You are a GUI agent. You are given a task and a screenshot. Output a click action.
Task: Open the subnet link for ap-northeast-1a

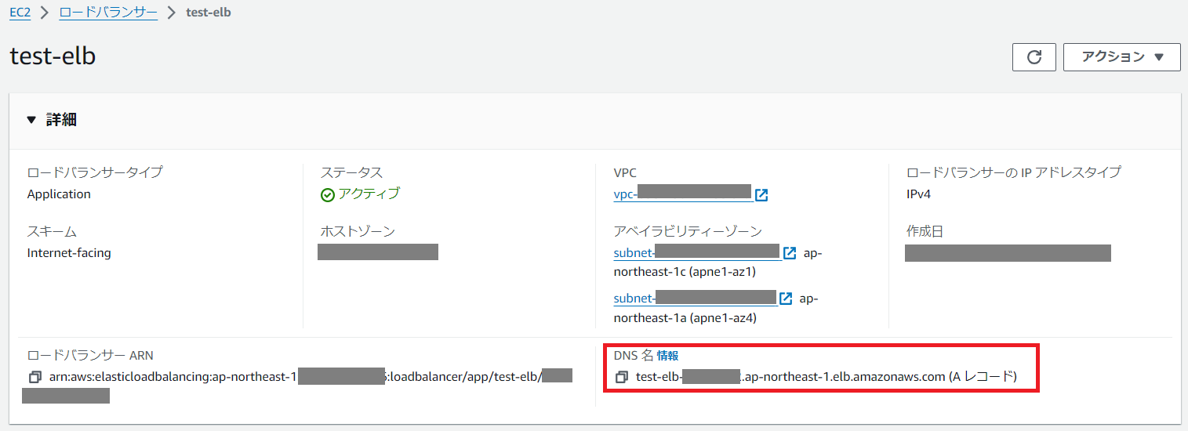694,299
